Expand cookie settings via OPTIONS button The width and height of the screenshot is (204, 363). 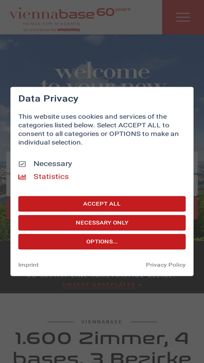[102, 242]
